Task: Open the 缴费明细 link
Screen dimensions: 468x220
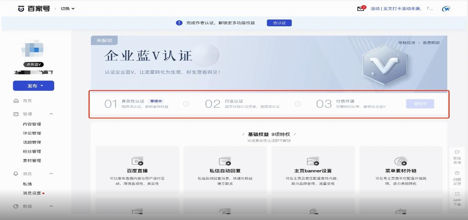Action: point(431,43)
